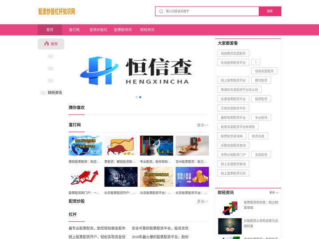Click tag 最新股票配资平台

tap(233, 117)
